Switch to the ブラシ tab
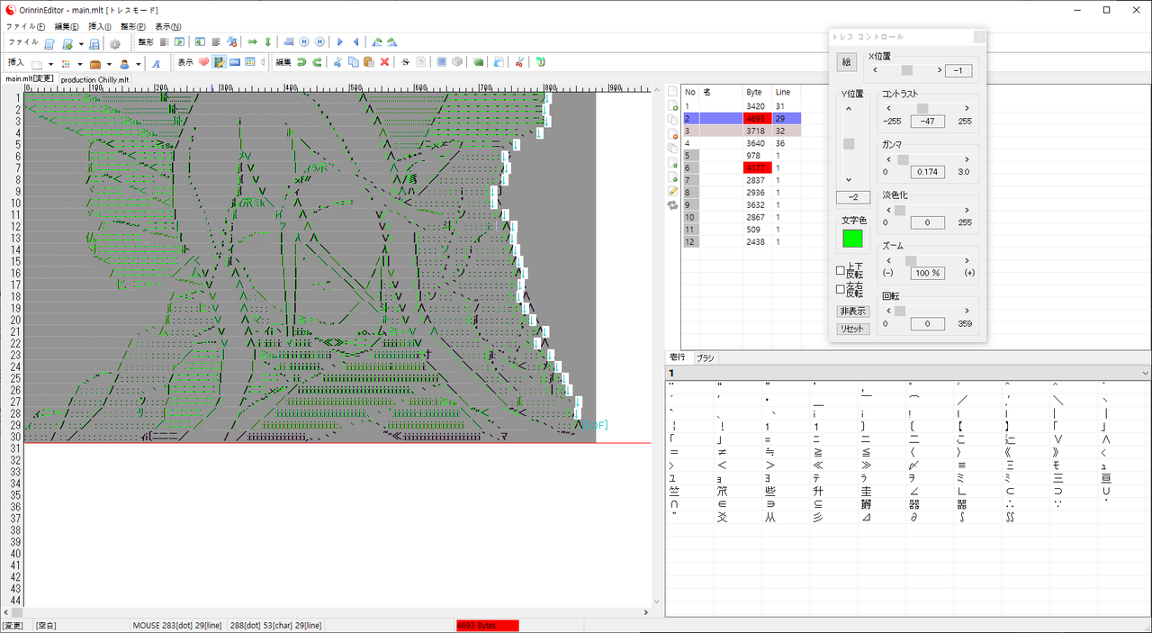This screenshot has width=1152, height=633. (706, 358)
